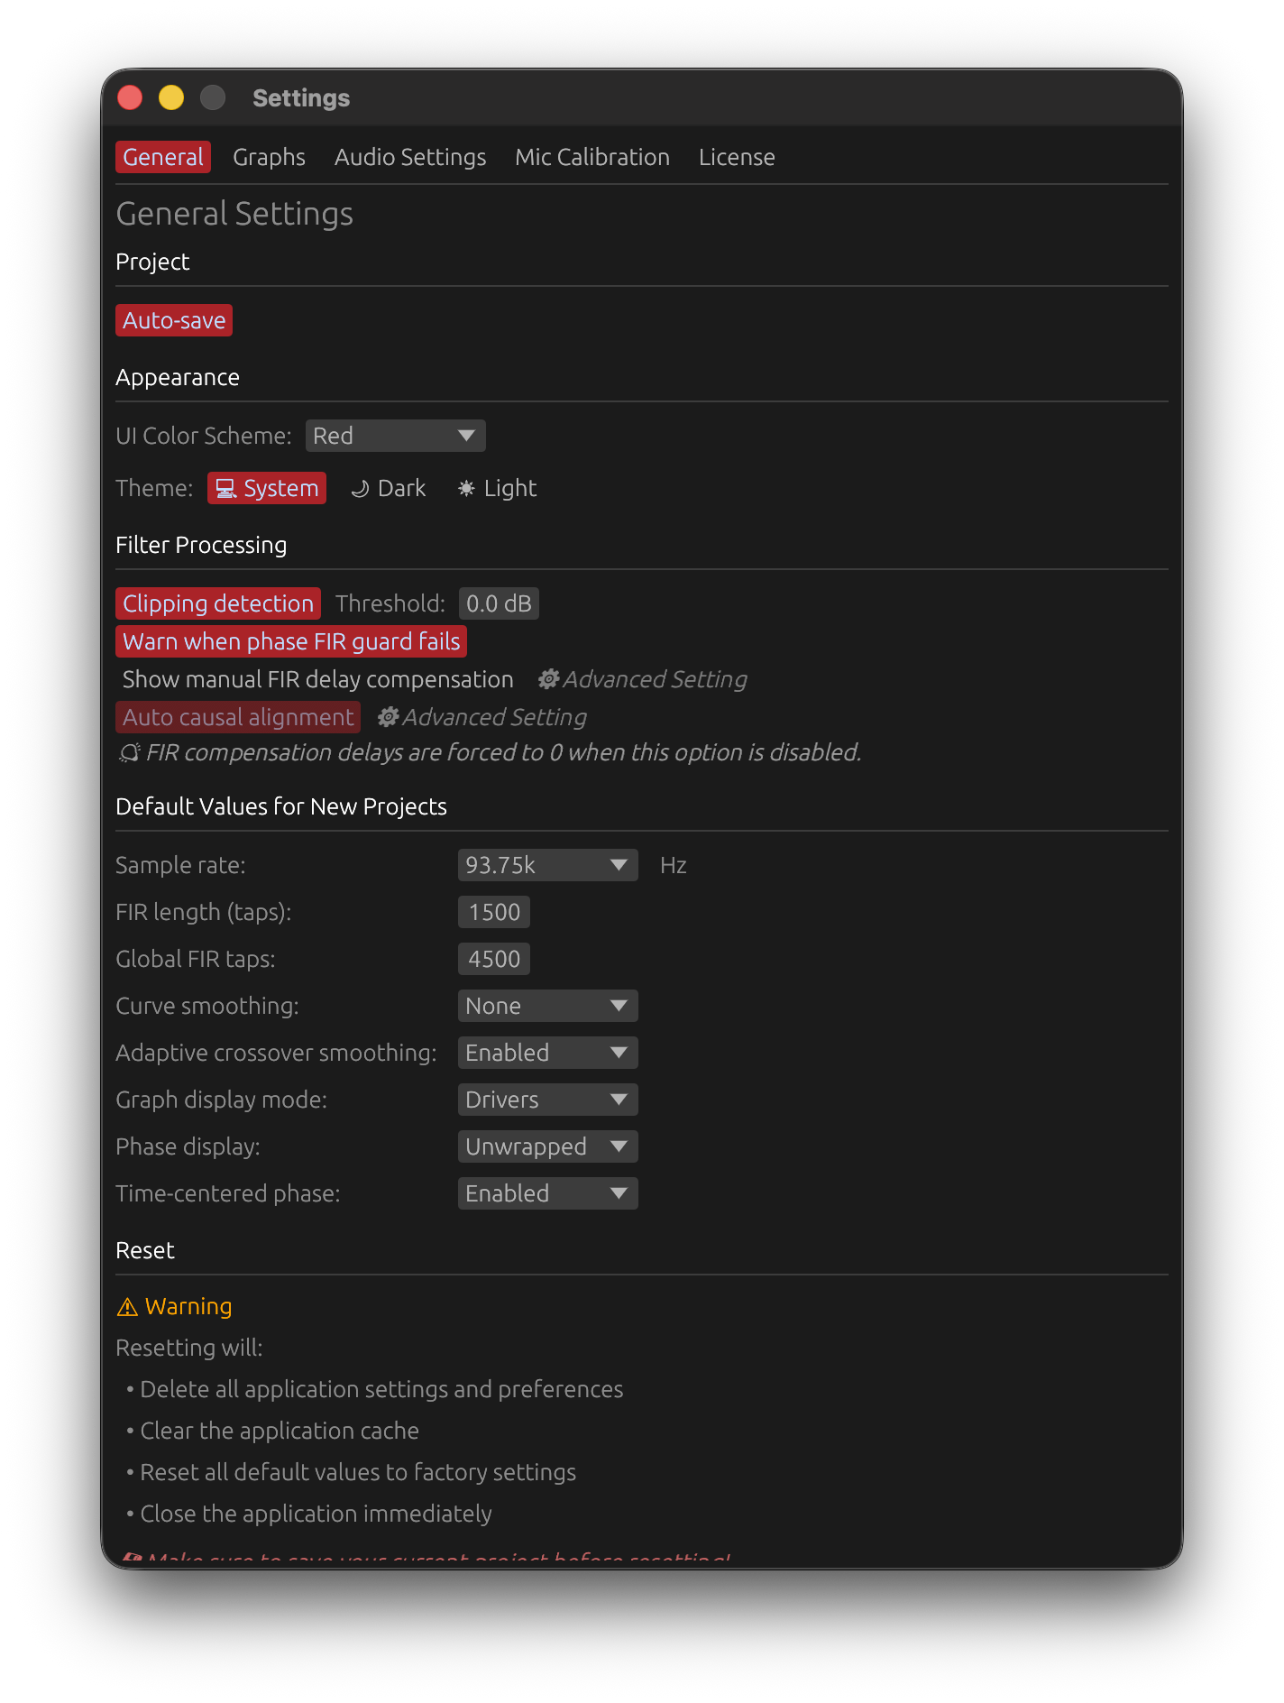Click gear icon next to FIR delay compensation
Image resolution: width=1284 pixels, height=1703 pixels.
pyautogui.click(x=548, y=679)
